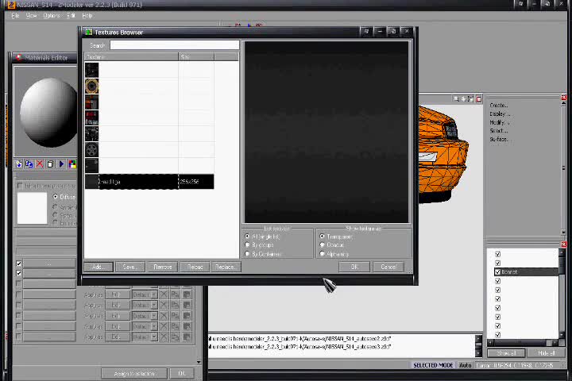
Task: Click Hide all button under objects list
Action: (x=546, y=353)
